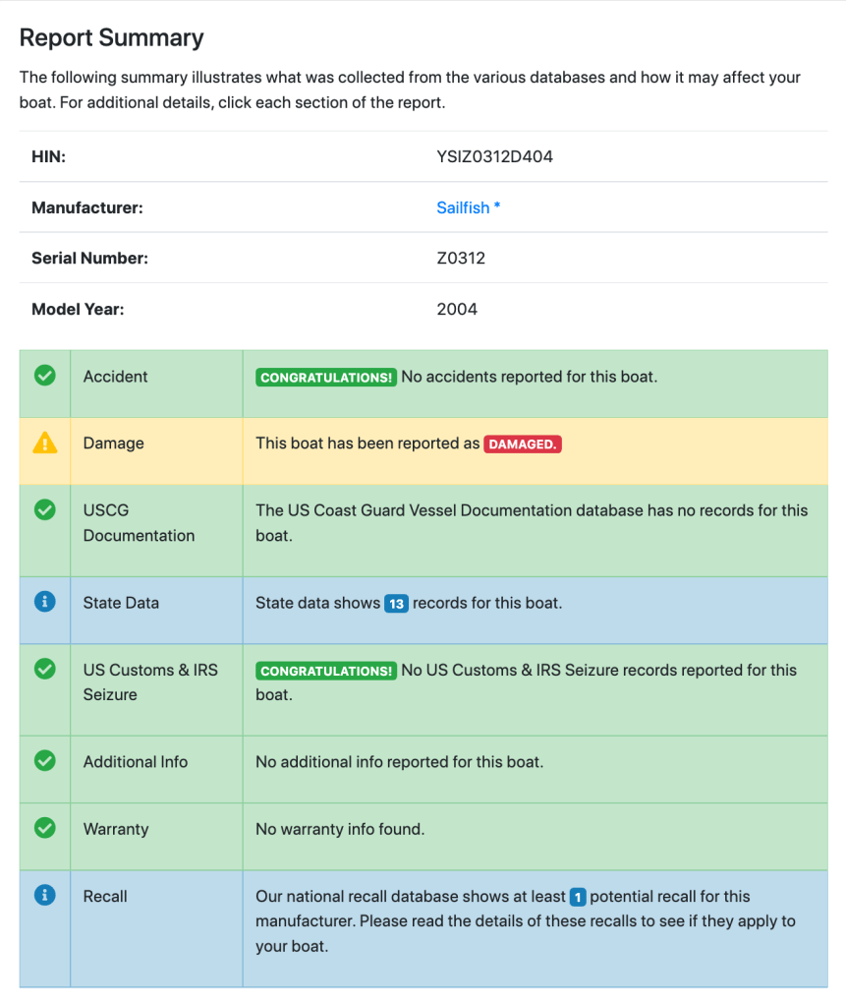
Task: Click the green checkmark icon beside Accident
Action: (x=45, y=376)
